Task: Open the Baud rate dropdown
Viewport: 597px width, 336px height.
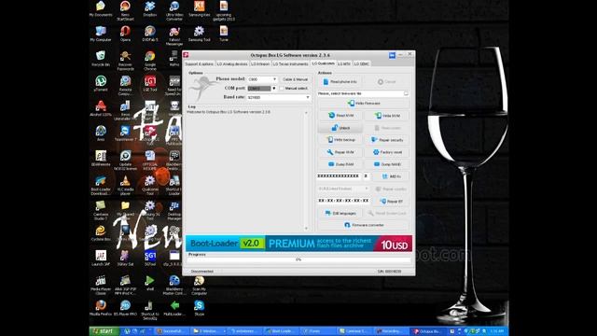Action: point(308,97)
